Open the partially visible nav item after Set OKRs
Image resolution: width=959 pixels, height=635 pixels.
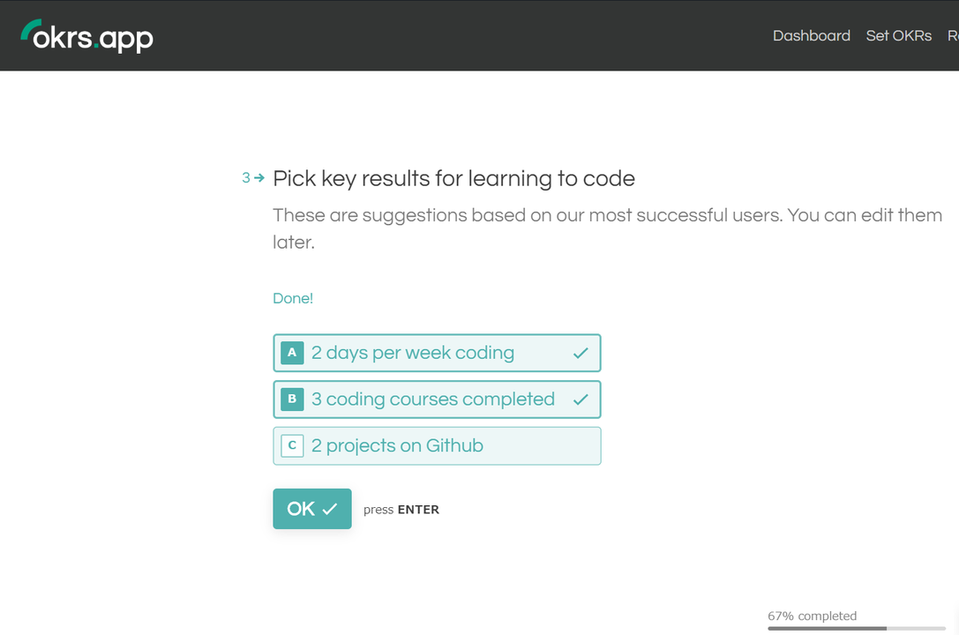tap(953, 35)
